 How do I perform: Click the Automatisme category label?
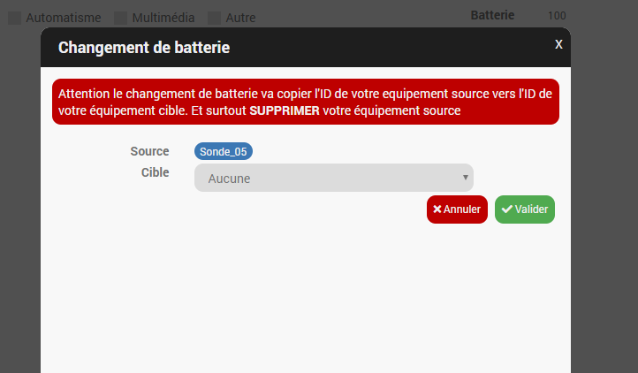pos(64,18)
